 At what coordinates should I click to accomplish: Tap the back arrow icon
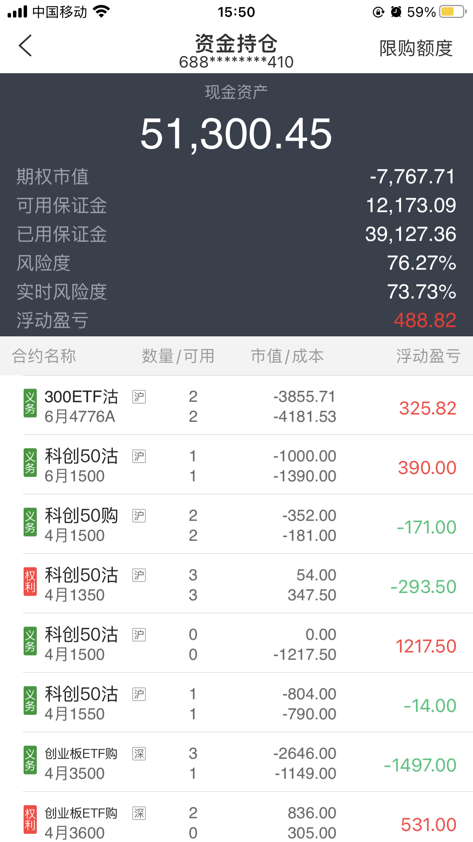(25, 46)
